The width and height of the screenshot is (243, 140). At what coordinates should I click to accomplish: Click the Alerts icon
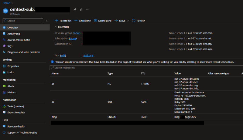pos(4,86)
